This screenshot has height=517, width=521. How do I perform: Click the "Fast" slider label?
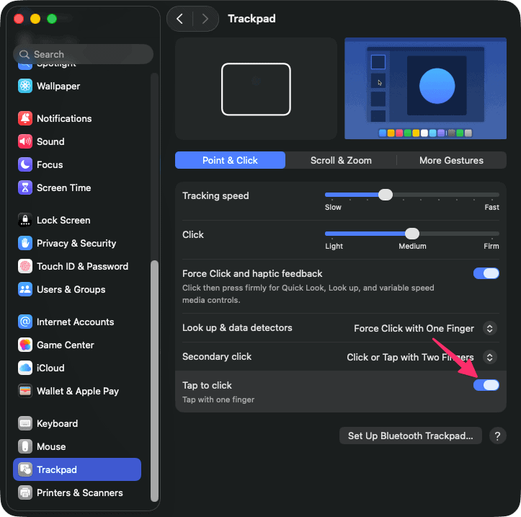tap(491, 207)
